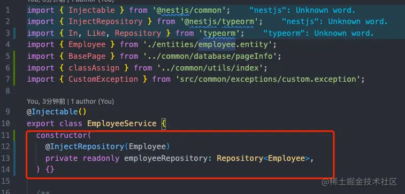Screen dimensions: 405x194
Task: Click line number 4 in the gutter
Action: [x=7, y=45]
